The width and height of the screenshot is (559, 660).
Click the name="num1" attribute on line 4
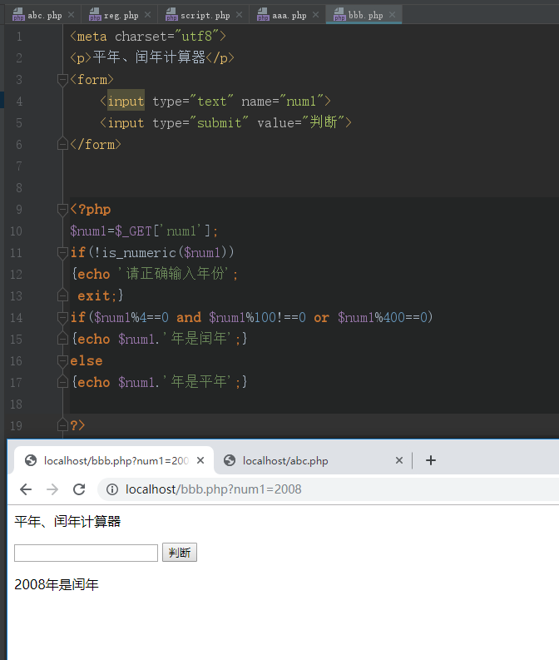[x=283, y=101]
